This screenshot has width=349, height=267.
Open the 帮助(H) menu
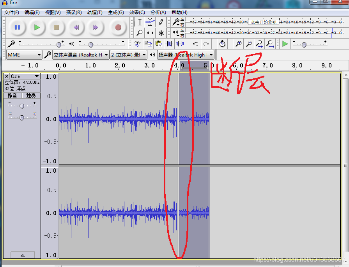pyautogui.click(x=179, y=12)
